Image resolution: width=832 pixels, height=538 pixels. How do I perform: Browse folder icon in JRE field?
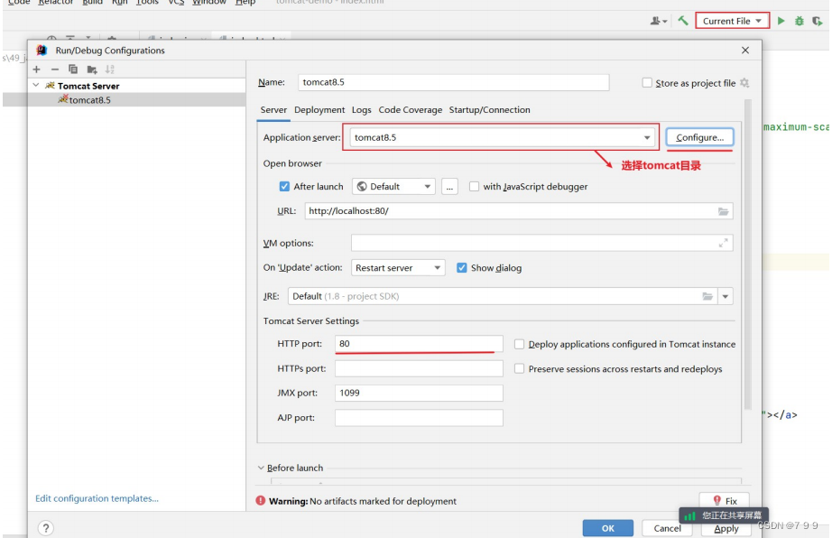707,296
